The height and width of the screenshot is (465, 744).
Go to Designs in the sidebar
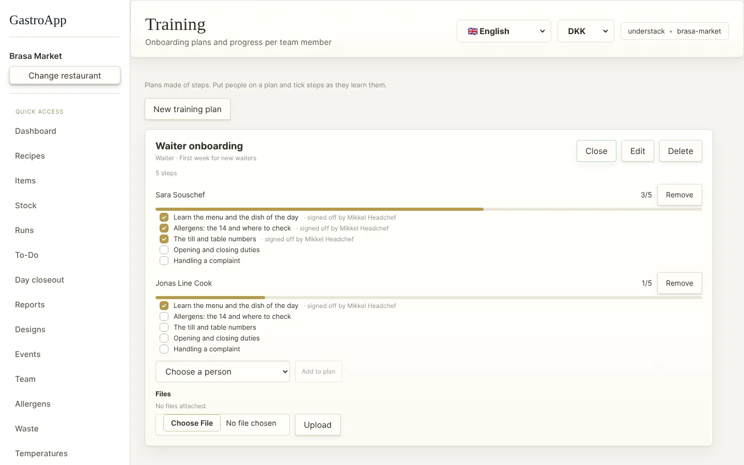(30, 330)
